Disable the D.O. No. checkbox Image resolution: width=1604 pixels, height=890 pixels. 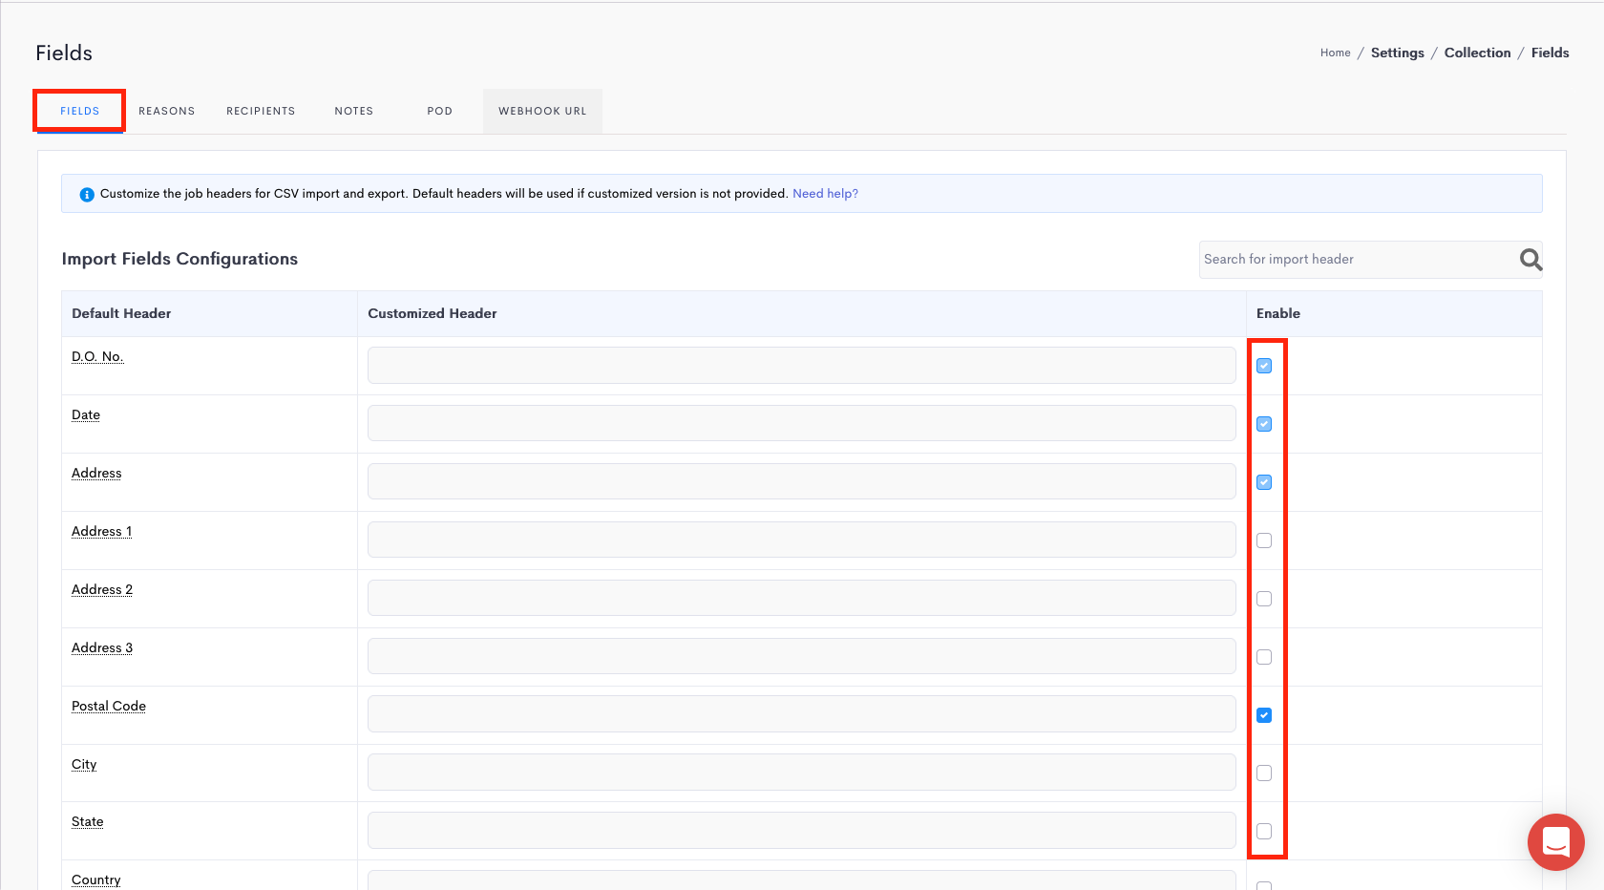click(1264, 366)
